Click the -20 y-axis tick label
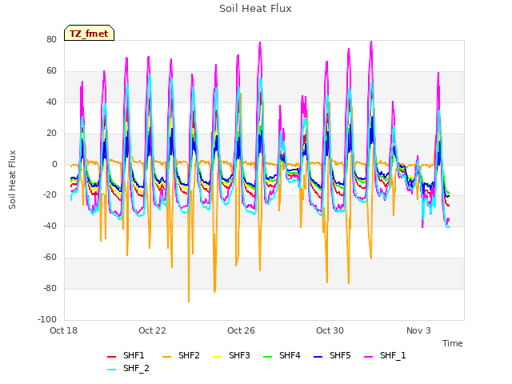The width and height of the screenshot is (512, 384). pyautogui.click(x=50, y=195)
